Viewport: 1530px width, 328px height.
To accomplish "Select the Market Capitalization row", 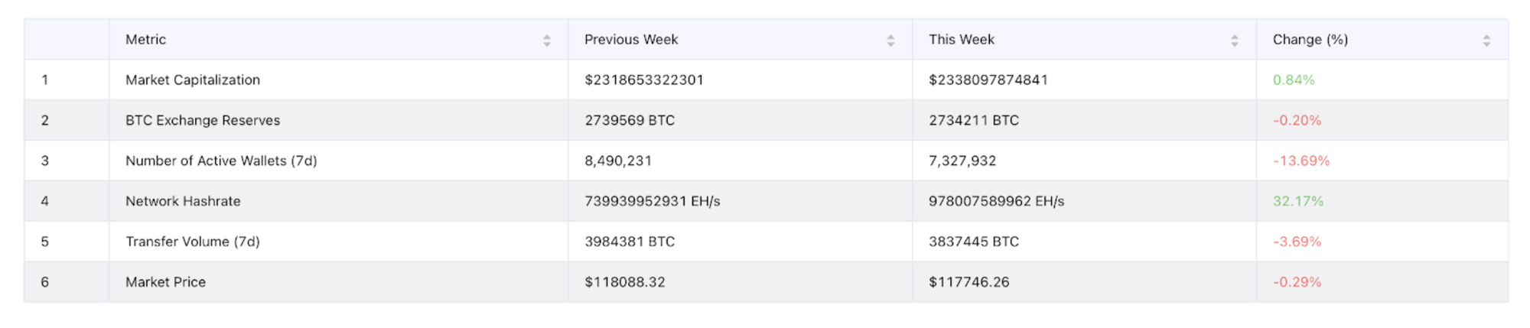I will coord(193,80).
